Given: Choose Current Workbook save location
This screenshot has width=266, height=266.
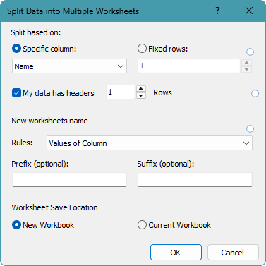Looking at the screenshot, I should pyautogui.click(x=142, y=225).
